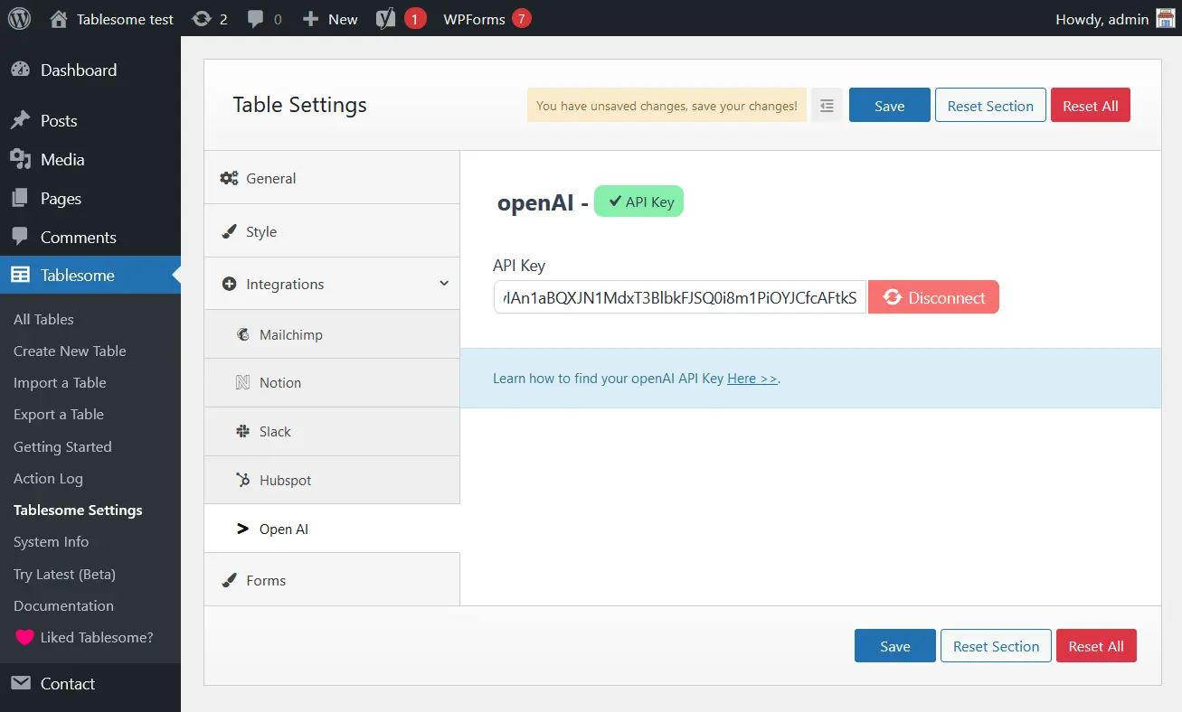1182x712 pixels.
Task: Select the Open AI arrow icon
Action: pos(242,529)
